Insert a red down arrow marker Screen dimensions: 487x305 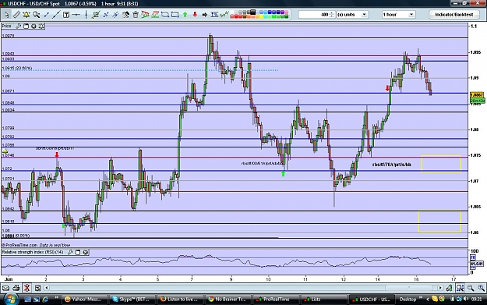pos(195,15)
